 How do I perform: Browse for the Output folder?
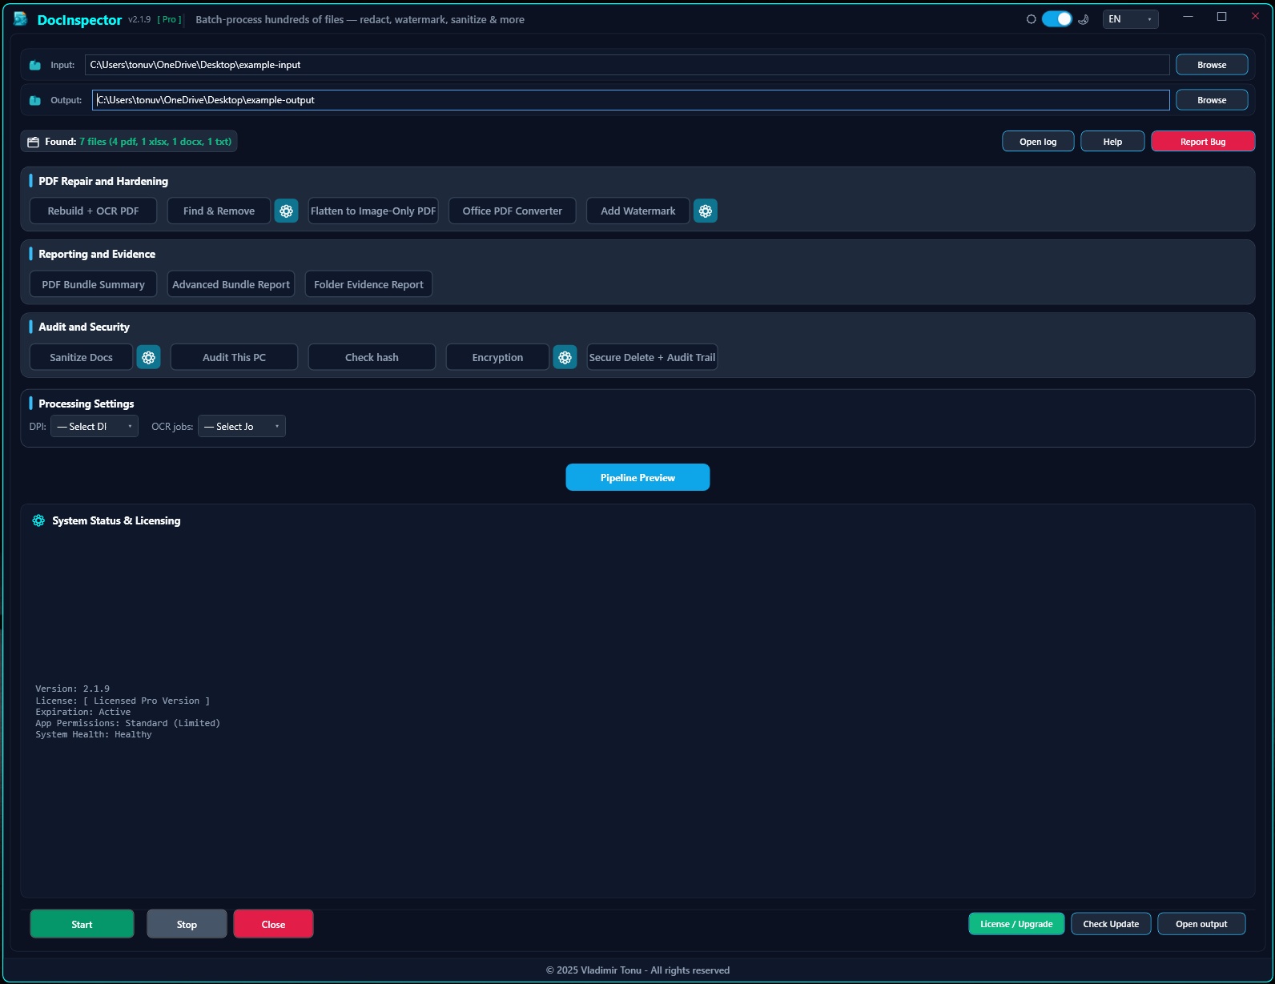point(1212,100)
